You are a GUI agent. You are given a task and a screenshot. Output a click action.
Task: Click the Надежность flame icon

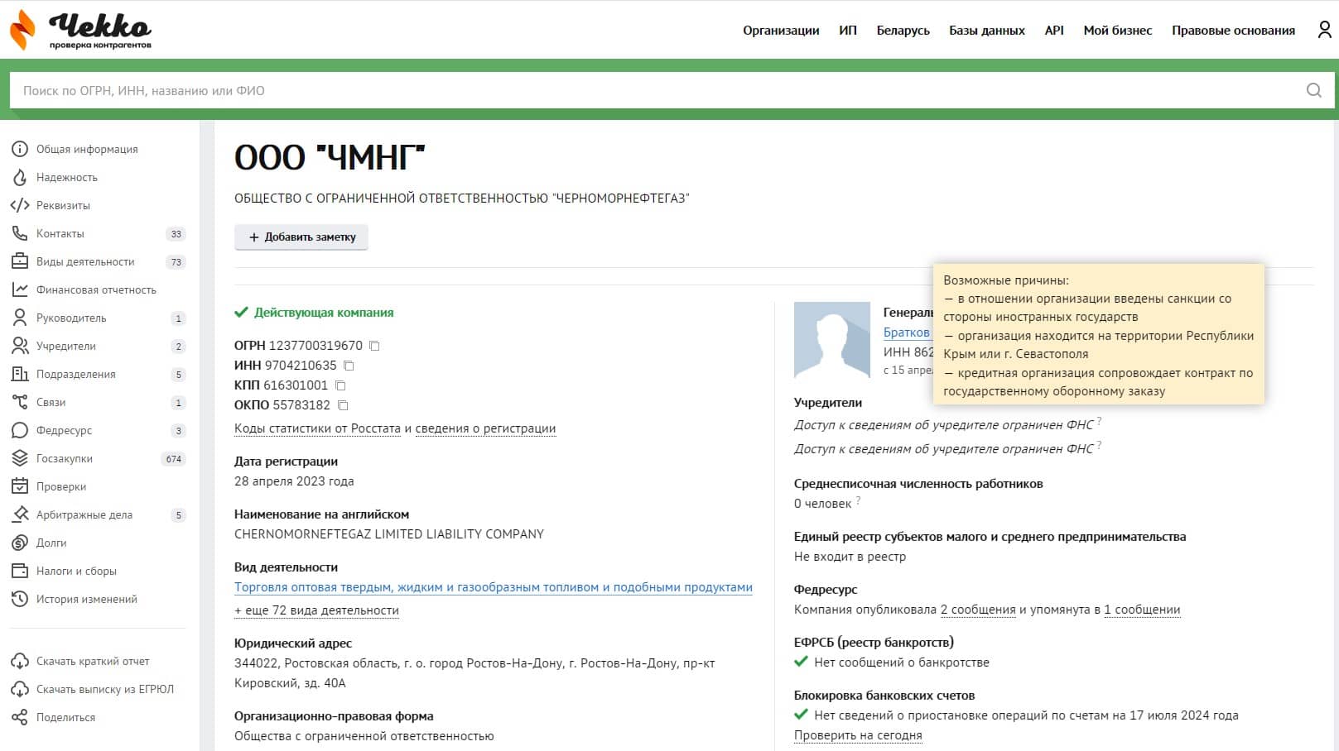(20, 177)
